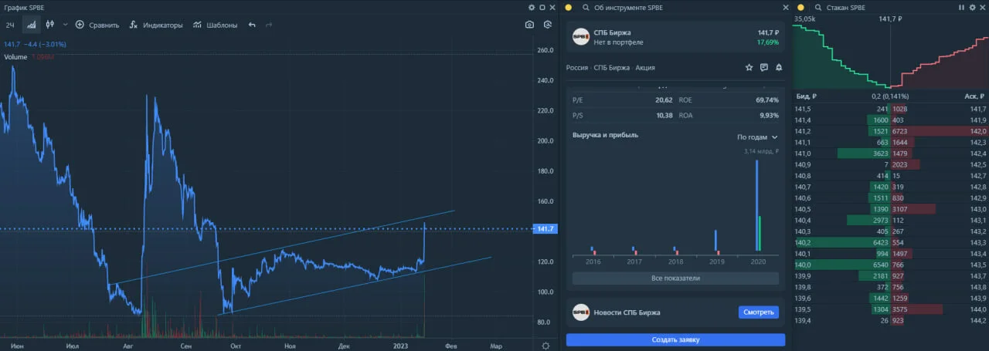Click the Сравнить compare button
Image resolution: width=989 pixels, height=351 pixels.
[97, 25]
